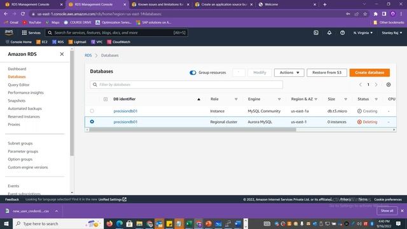Screen dimensions: 407x229
Task: Open Snapshots in the sidebar
Action: (x=17, y=101)
